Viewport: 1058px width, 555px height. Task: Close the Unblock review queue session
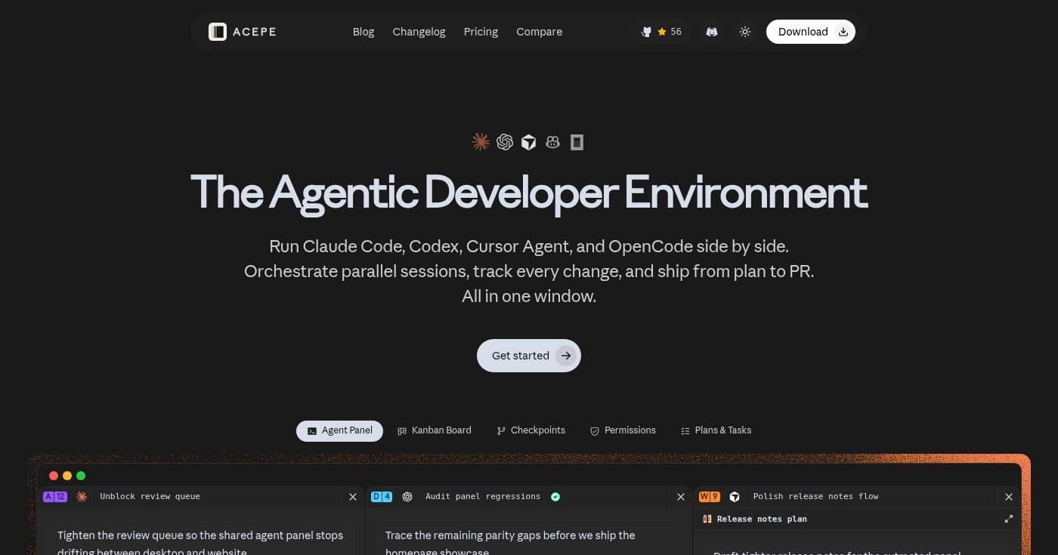pyautogui.click(x=353, y=497)
